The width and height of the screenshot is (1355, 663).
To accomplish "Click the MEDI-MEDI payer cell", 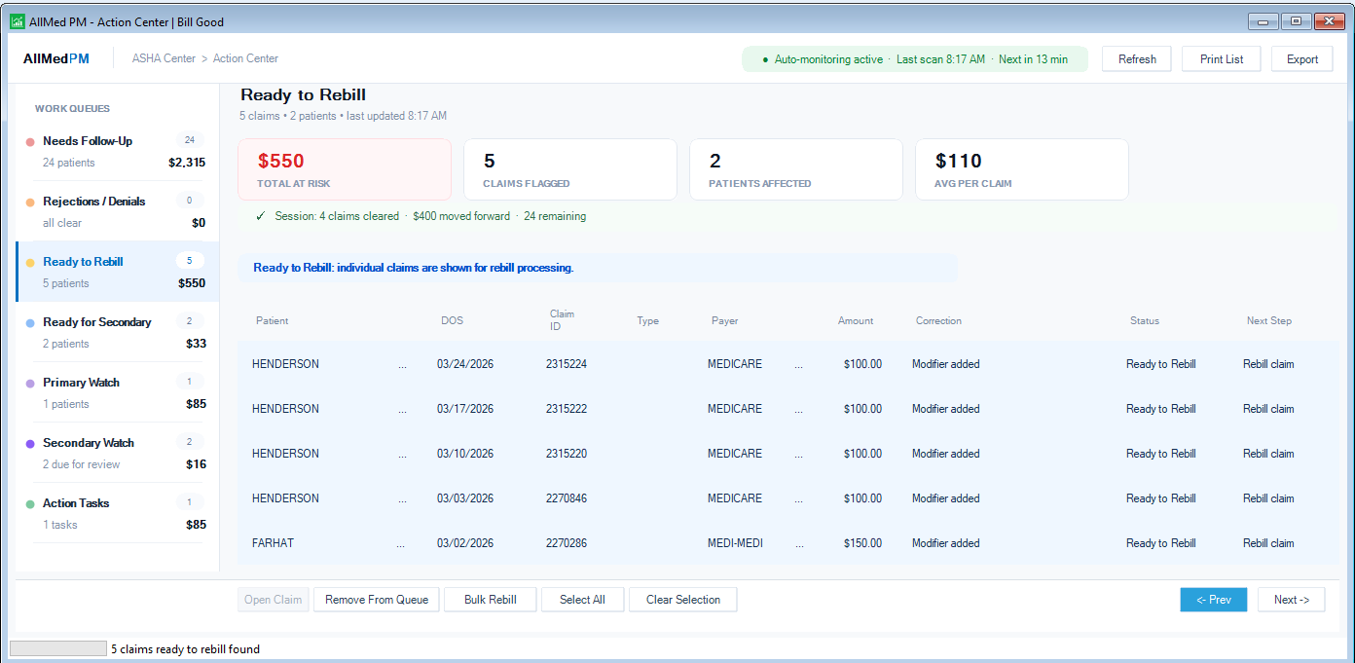I will 735,543.
